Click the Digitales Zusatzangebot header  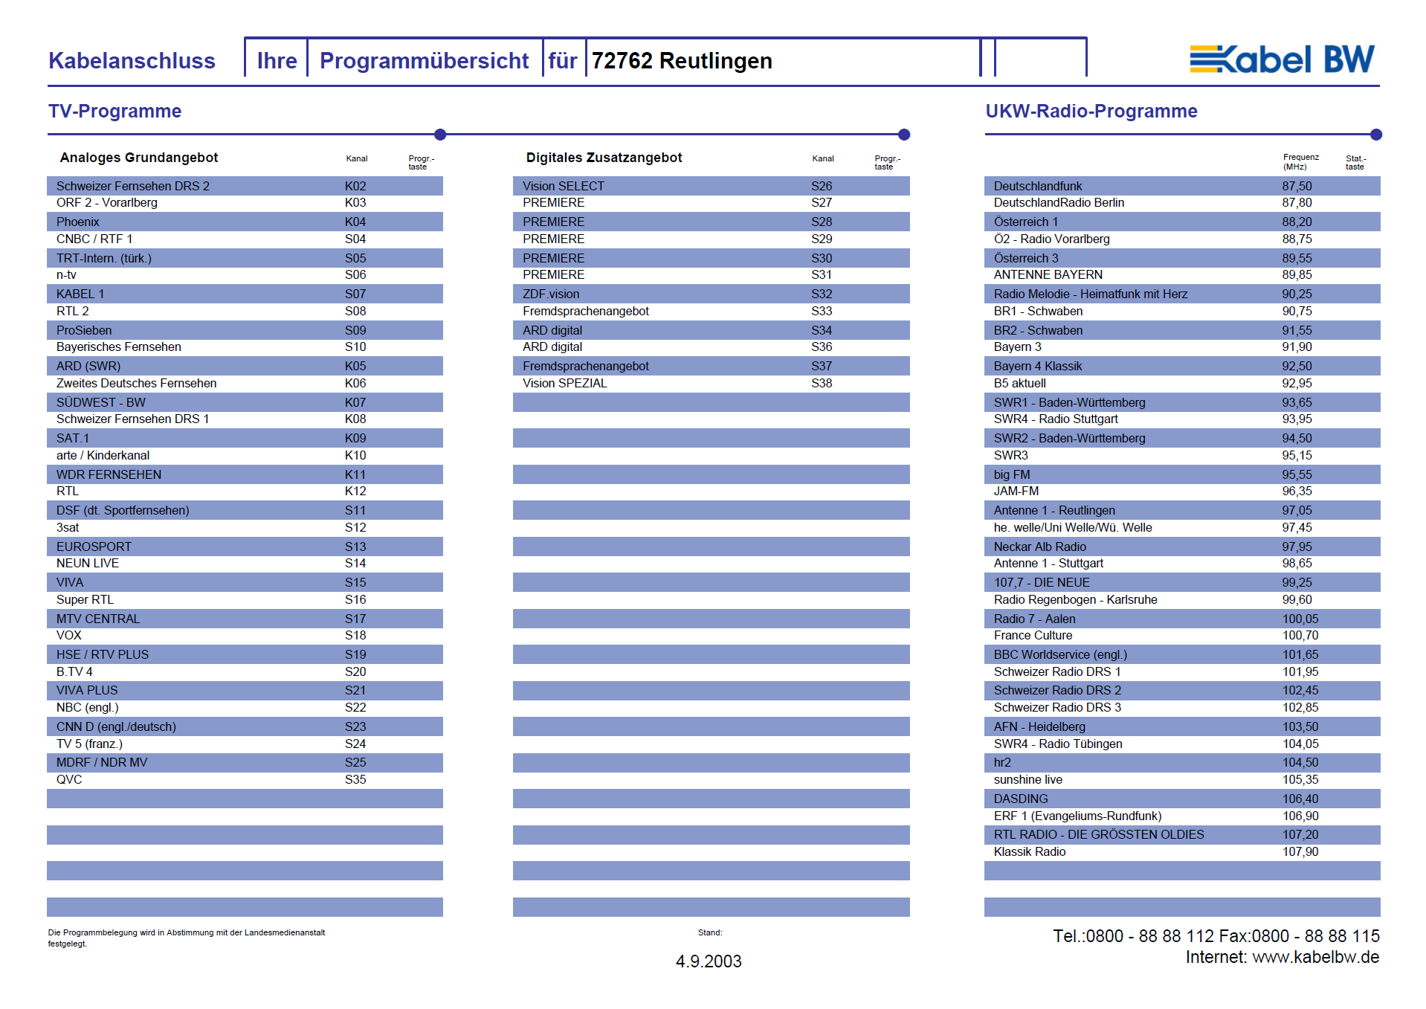(x=604, y=158)
